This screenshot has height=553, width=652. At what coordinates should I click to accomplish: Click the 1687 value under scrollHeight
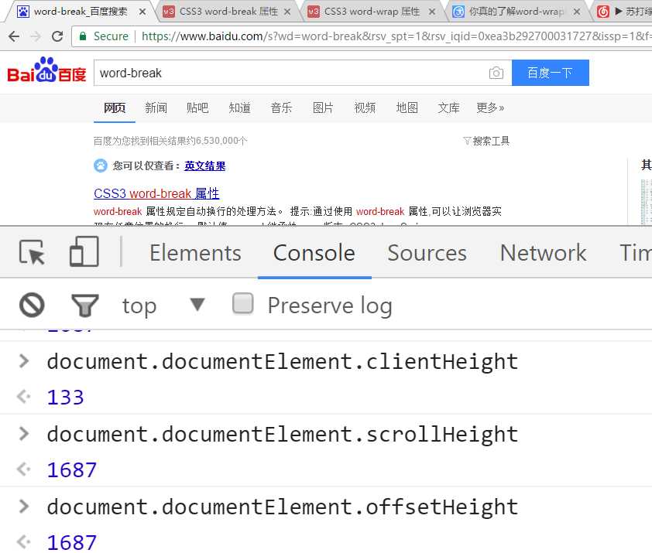[x=71, y=470]
